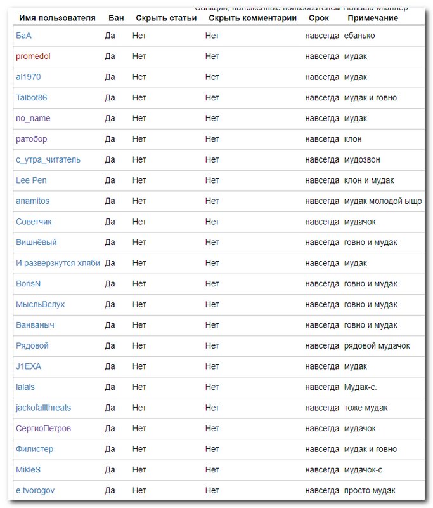
Task: Open the BorisN profile link
Action: (x=29, y=284)
